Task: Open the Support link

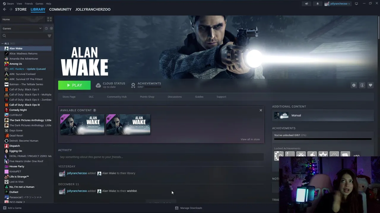Action: pyautogui.click(x=221, y=97)
